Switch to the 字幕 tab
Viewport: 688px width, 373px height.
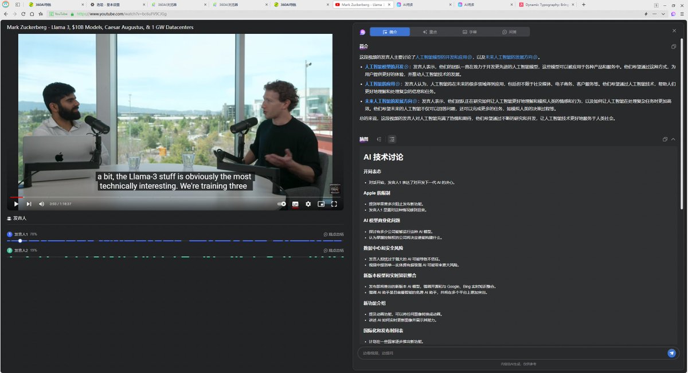tap(469, 32)
